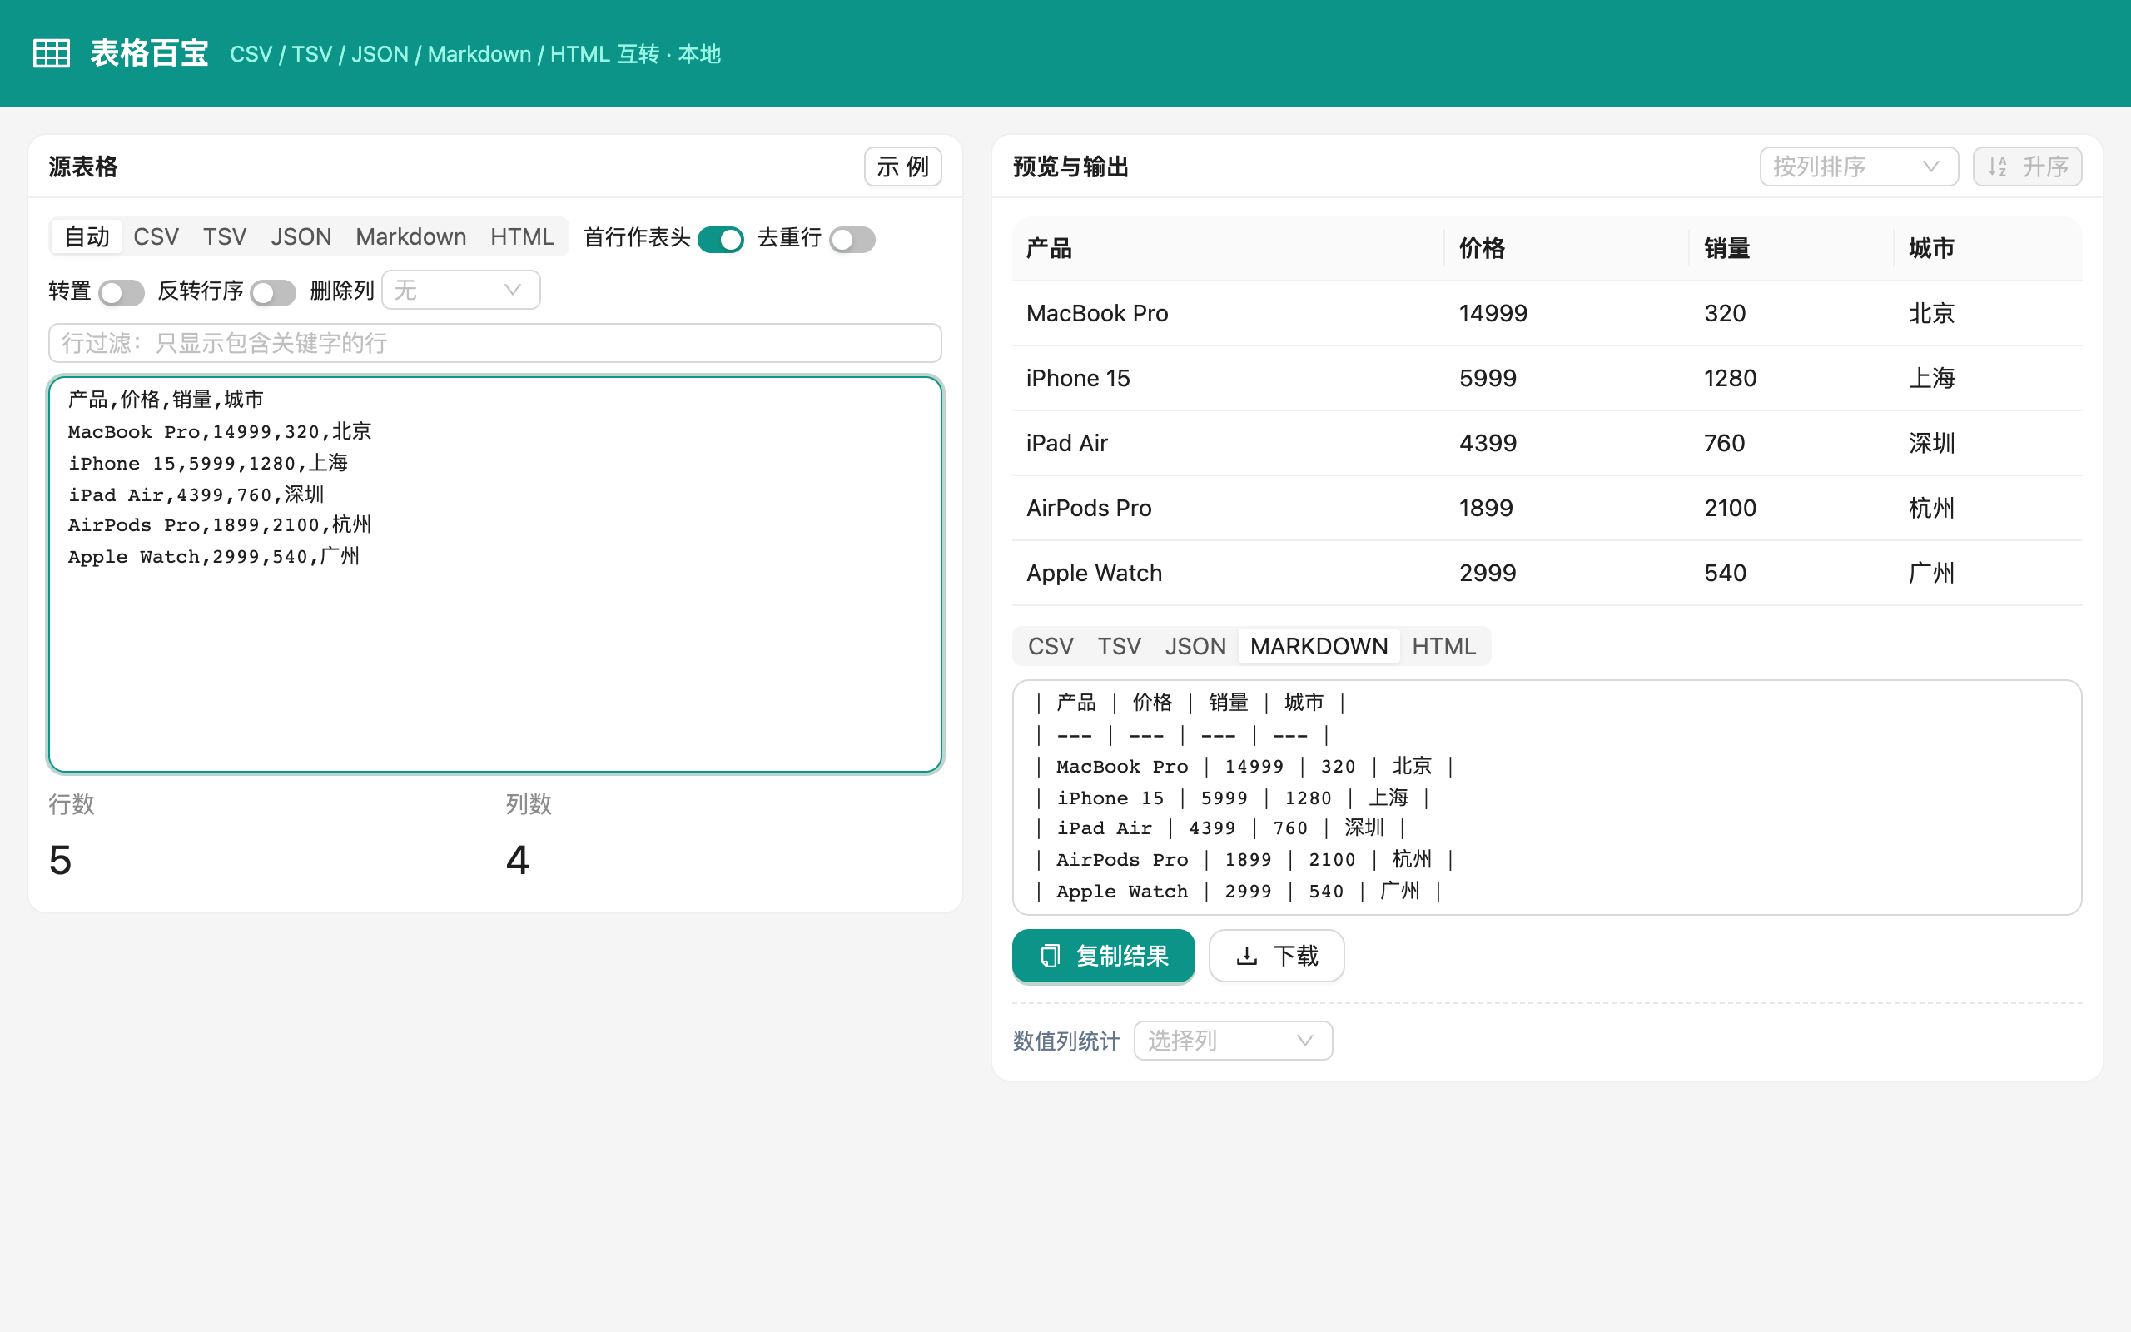This screenshot has height=1332, width=2131.
Task: Click the iPhone 15 cell
Action: coord(1228,378)
